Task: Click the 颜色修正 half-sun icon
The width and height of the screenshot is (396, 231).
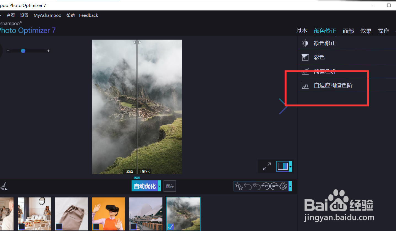Action: [305, 43]
